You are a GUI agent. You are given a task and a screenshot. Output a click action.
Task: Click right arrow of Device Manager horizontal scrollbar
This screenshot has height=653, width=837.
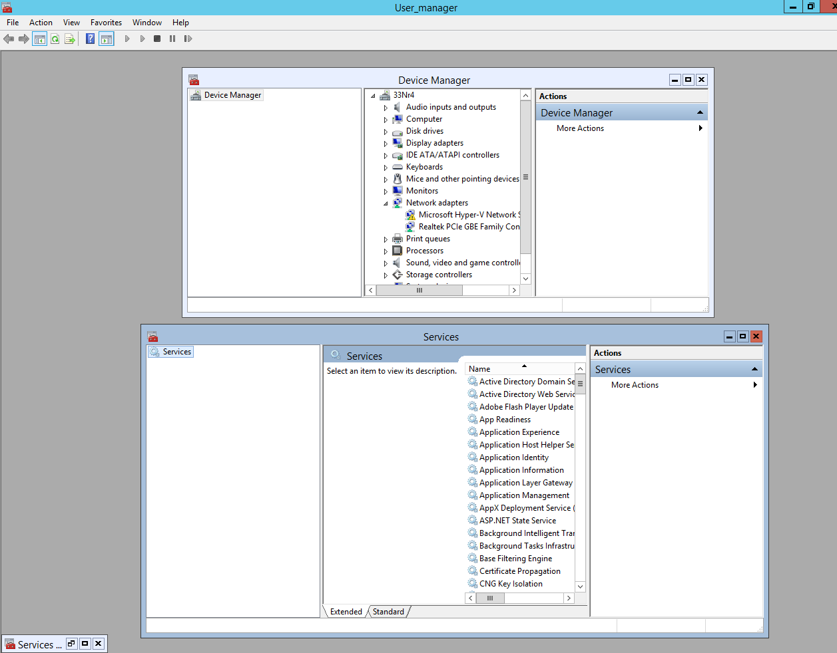point(514,291)
